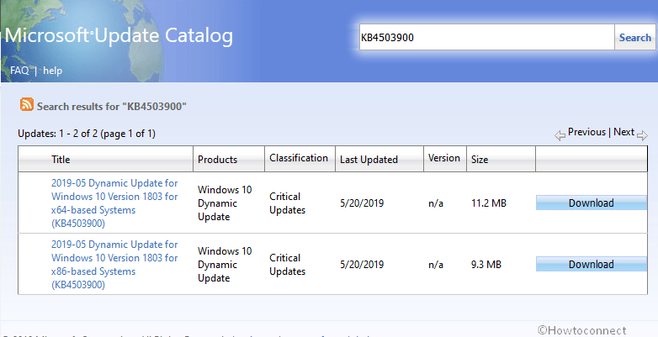Sort results by Classification column
The height and width of the screenshot is (337, 658).
tap(298, 158)
